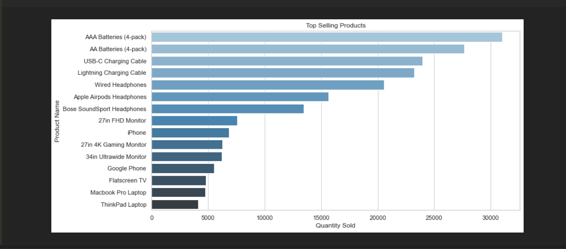Click the 'ThinkPad Laptop' label
The height and width of the screenshot is (249, 566).
(124, 204)
